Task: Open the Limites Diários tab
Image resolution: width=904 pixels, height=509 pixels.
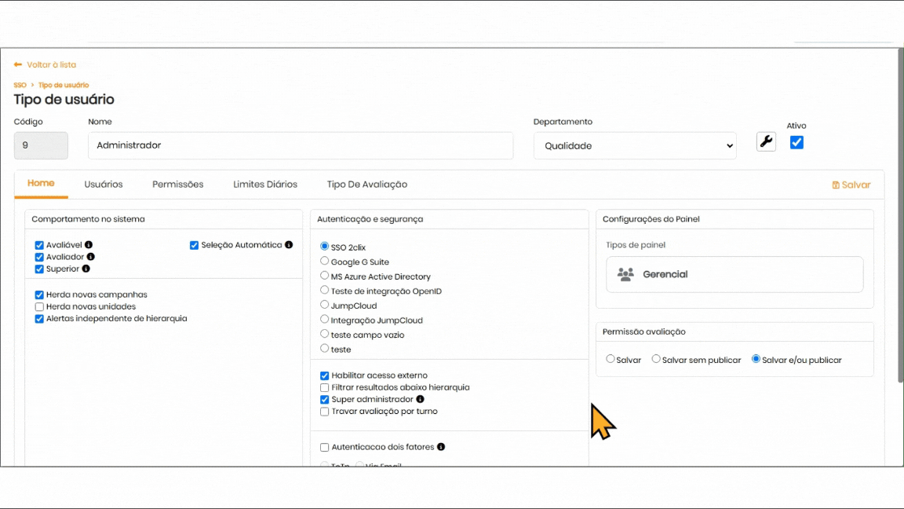Action: pos(265,185)
